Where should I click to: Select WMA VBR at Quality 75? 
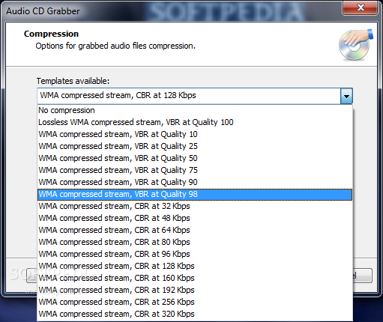[x=195, y=170]
